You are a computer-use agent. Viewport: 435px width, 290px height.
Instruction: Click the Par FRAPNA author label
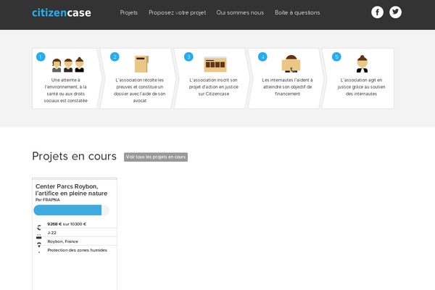tap(47, 200)
